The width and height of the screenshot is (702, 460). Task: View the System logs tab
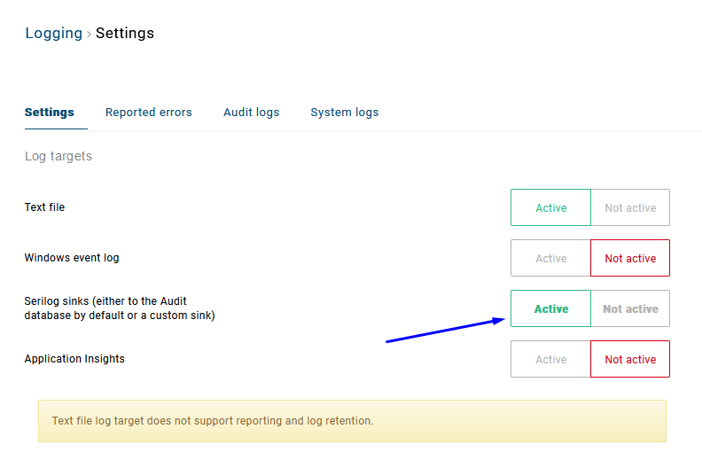point(344,113)
